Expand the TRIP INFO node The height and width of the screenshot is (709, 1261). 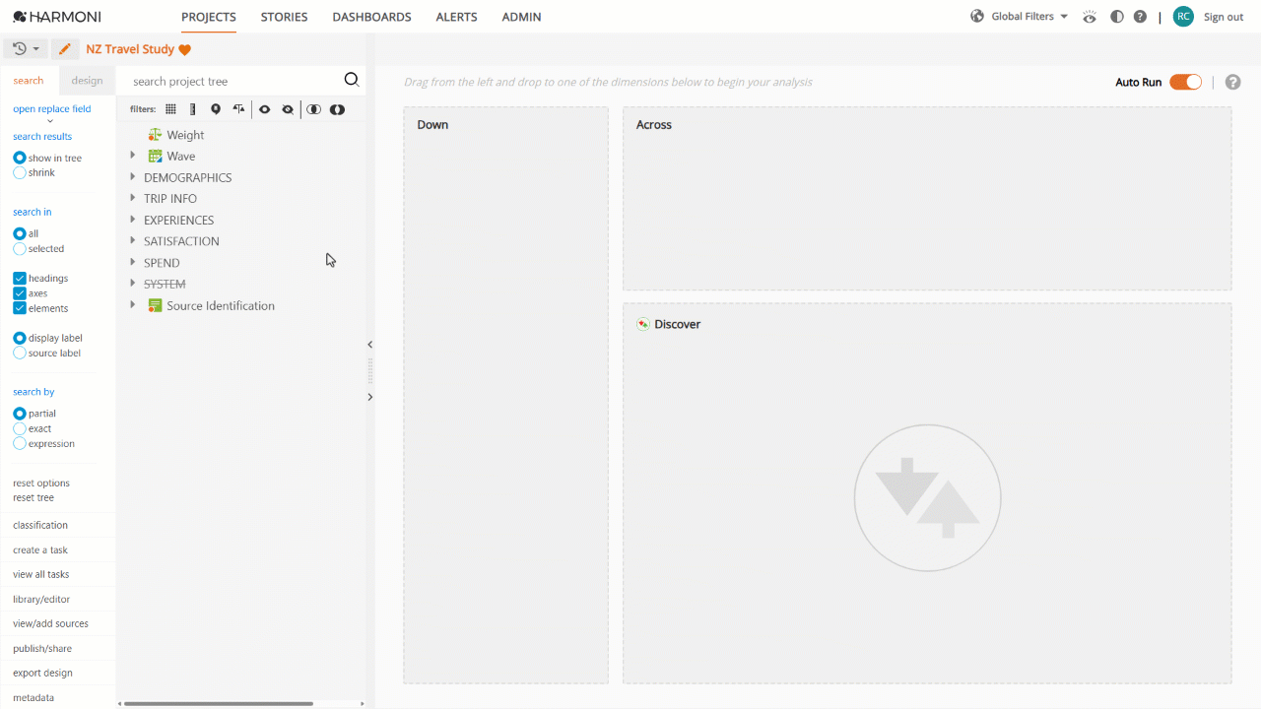(133, 198)
